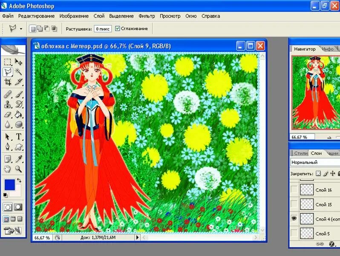Show layer Слой 5 visibility box

click(x=294, y=233)
